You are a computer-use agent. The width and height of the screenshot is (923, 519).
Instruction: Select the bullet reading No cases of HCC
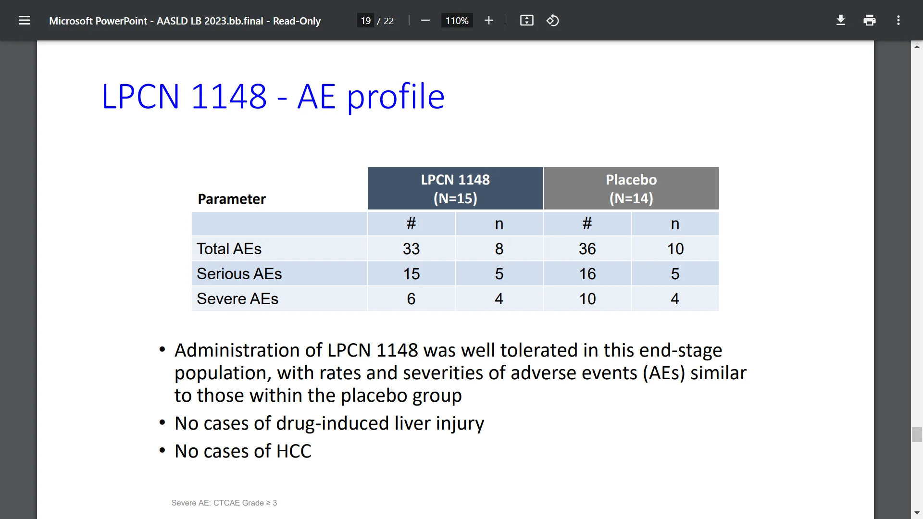[x=242, y=451]
